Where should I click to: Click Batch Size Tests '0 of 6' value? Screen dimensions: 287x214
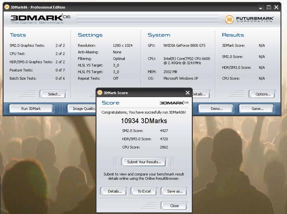click(x=60, y=78)
